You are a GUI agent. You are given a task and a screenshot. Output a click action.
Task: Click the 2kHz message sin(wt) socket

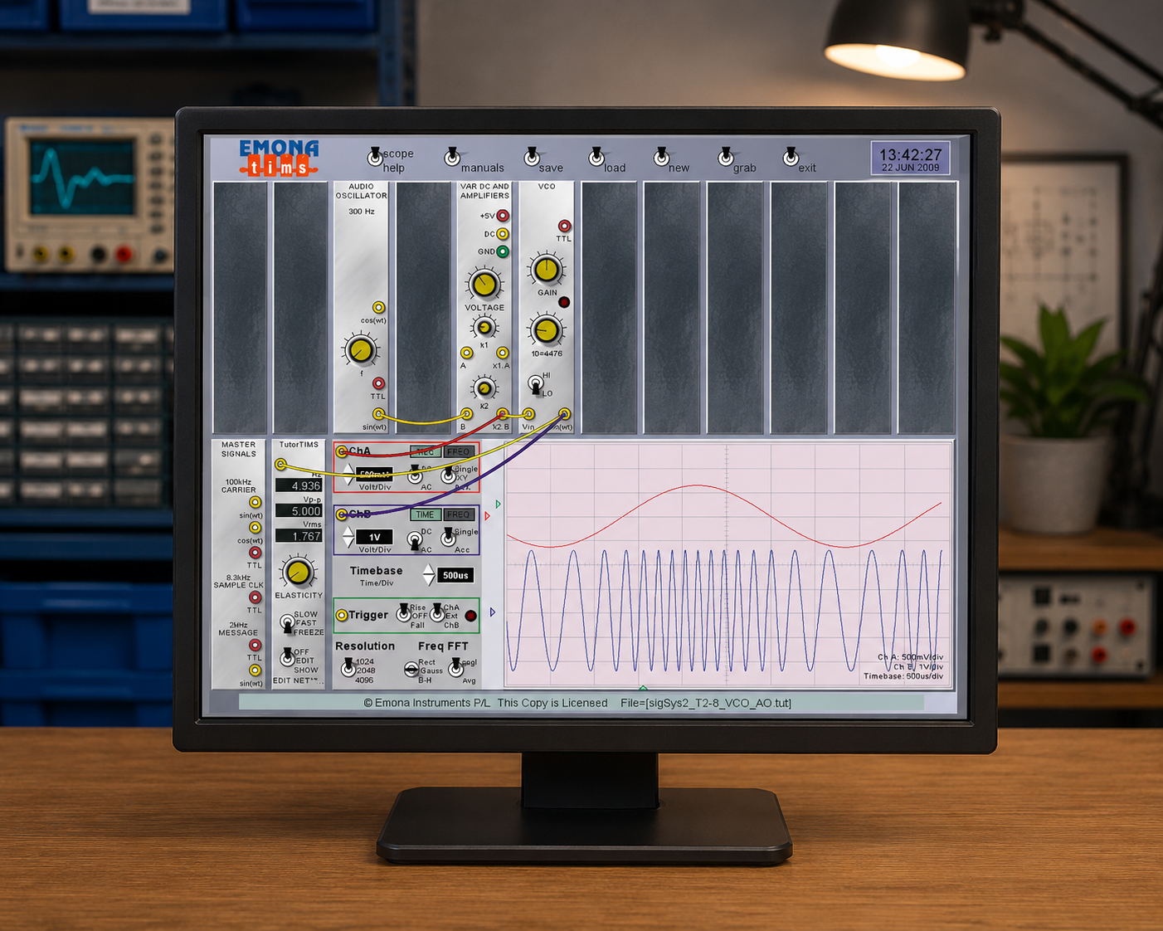pyautogui.click(x=255, y=670)
